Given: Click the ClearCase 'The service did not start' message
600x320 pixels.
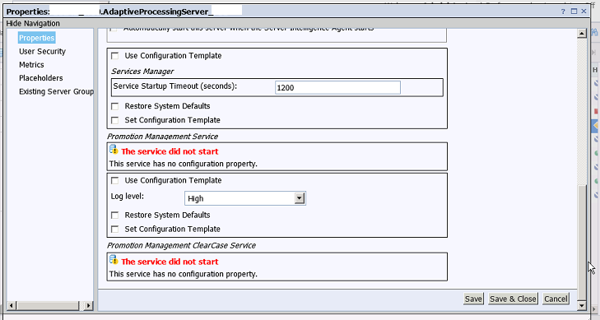Looking at the screenshot, I should (170, 262).
